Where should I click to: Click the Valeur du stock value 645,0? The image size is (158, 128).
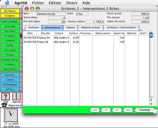(x=141, y=22)
